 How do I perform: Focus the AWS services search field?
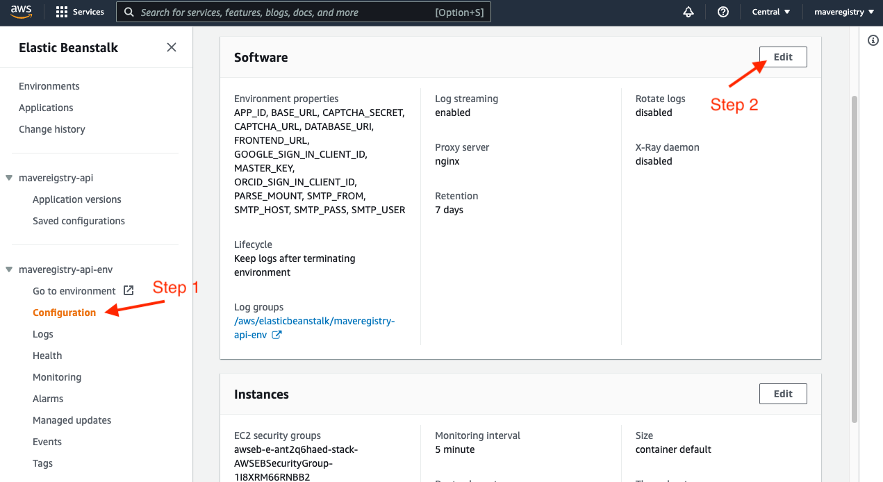[x=304, y=13]
